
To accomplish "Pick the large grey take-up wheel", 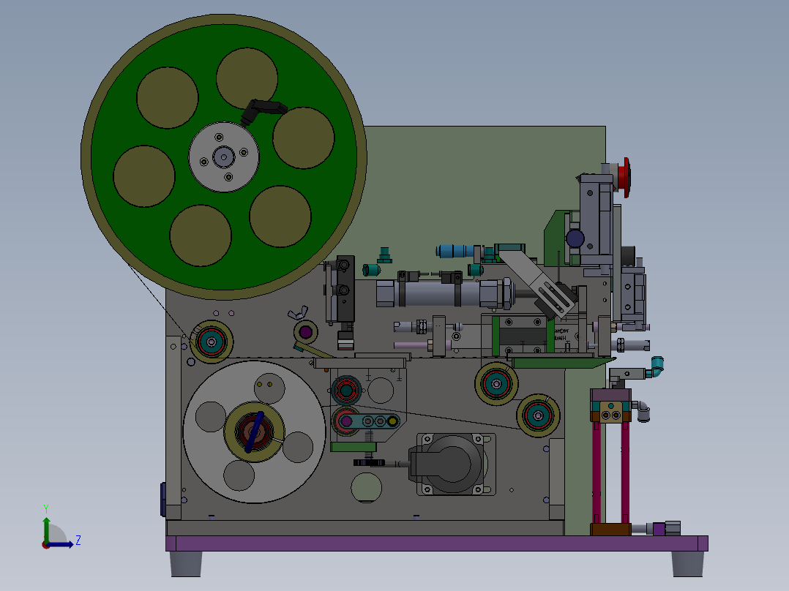I will pyautogui.click(x=254, y=432).
